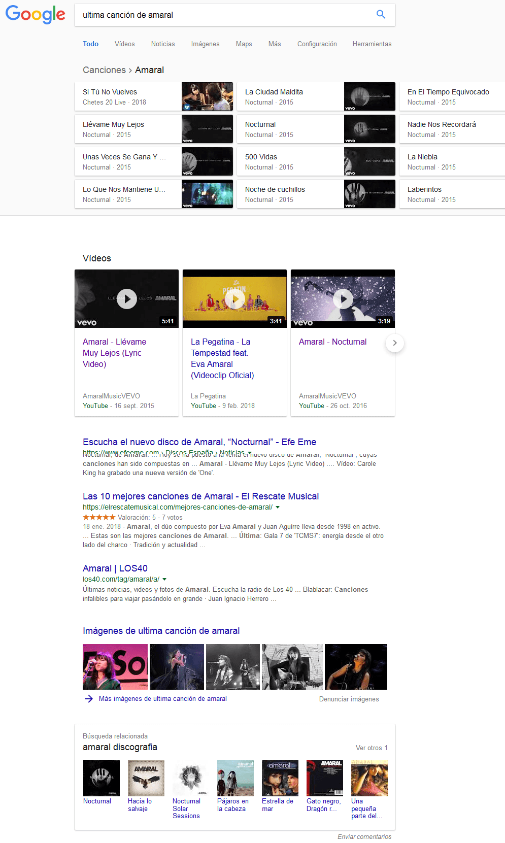Open Imágenes de ultima canción de amaral
505x843 pixels.
tap(161, 631)
